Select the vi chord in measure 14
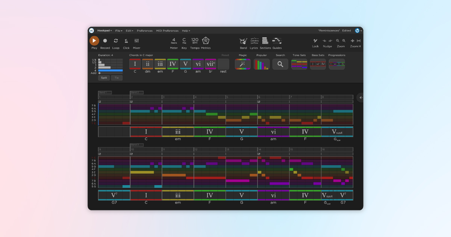 (x=273, y=195)
